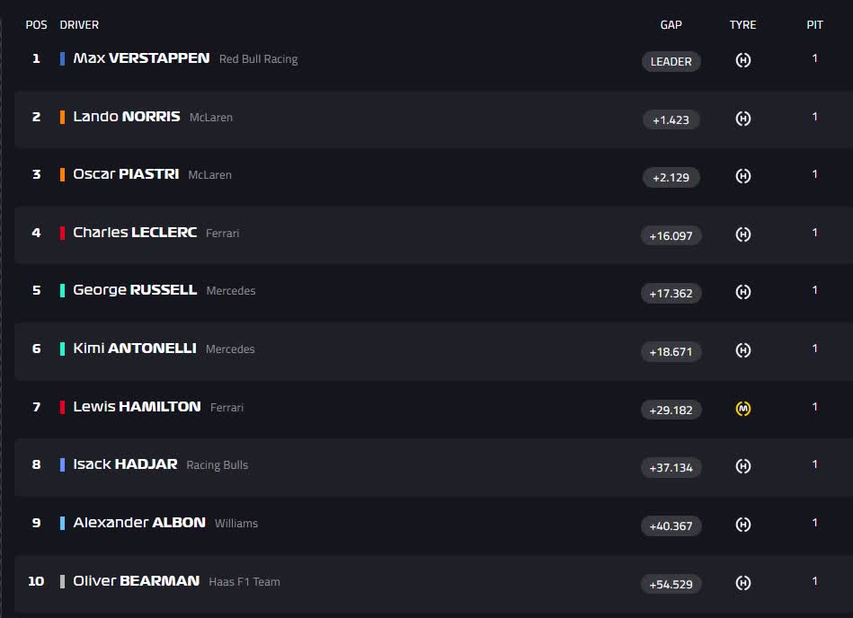This screenshot has width=853, height=618.
Task: Click the GAP column header
Action: pos(671,25)
